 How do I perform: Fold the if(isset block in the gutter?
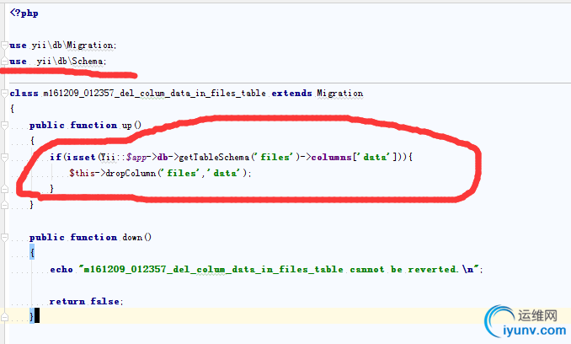(4, 158)
